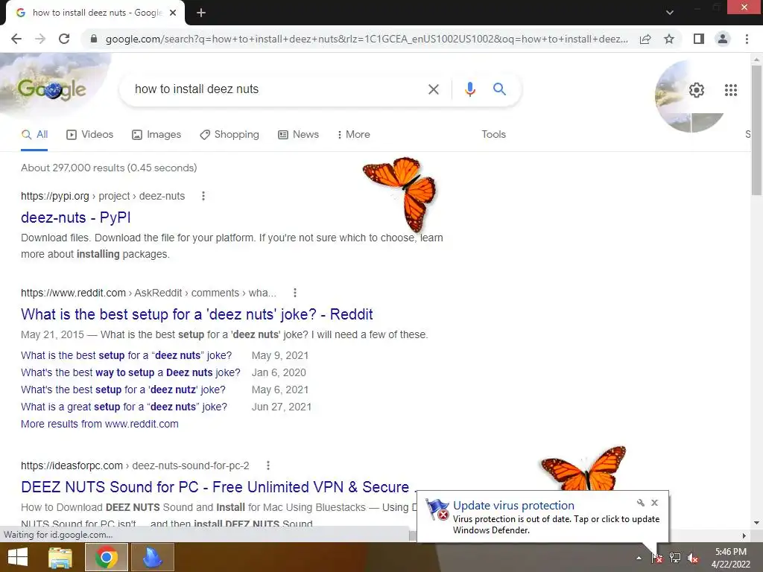Viewport: 763px width, 572px height.
Task: Open search Tools
Action: click(x=493, y=135)
